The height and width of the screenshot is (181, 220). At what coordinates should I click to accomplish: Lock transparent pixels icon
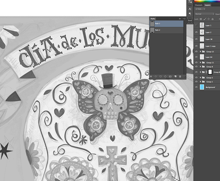[201, 19]
